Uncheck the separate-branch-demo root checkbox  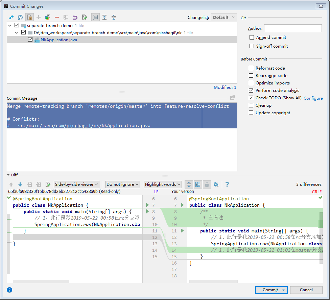pos(17,25)
